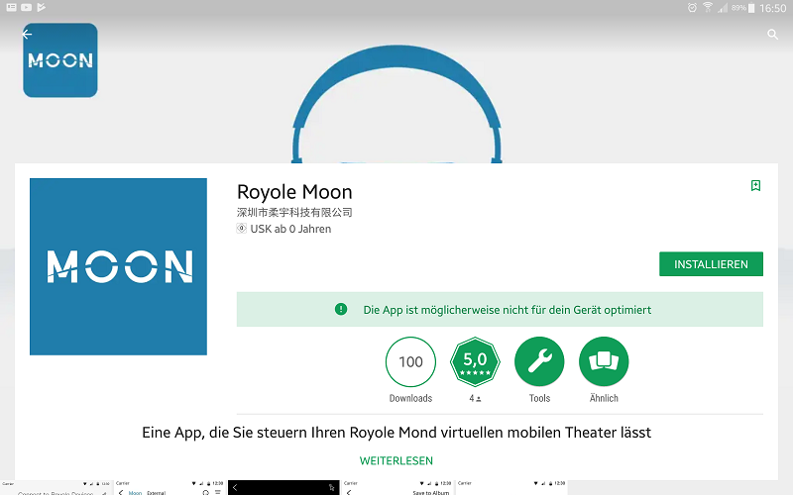Tap the Royole Moon title text
Viewport: 793px width, 495px height.
pyautogui.click(x=294, y=192)
